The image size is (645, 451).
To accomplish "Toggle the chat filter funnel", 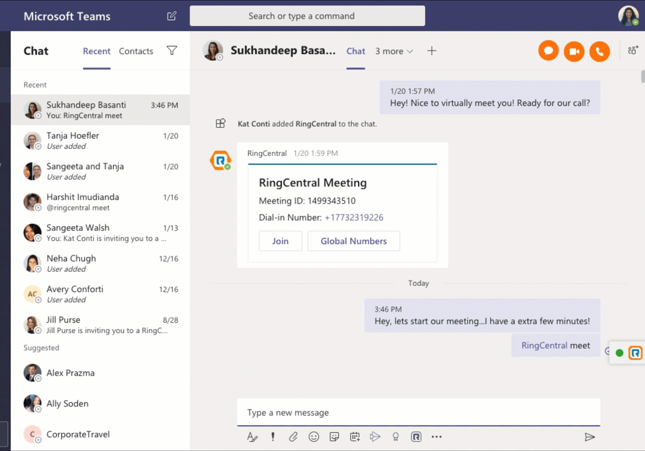I will [x=172, y=51].
